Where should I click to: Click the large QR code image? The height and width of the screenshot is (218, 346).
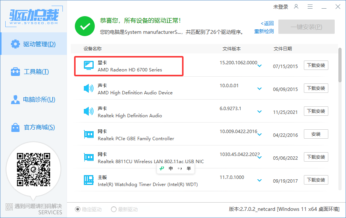[33, 170]
